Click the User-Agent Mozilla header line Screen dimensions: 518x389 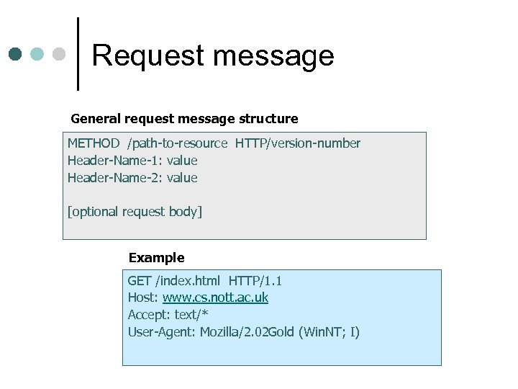(x=243, y=332)
